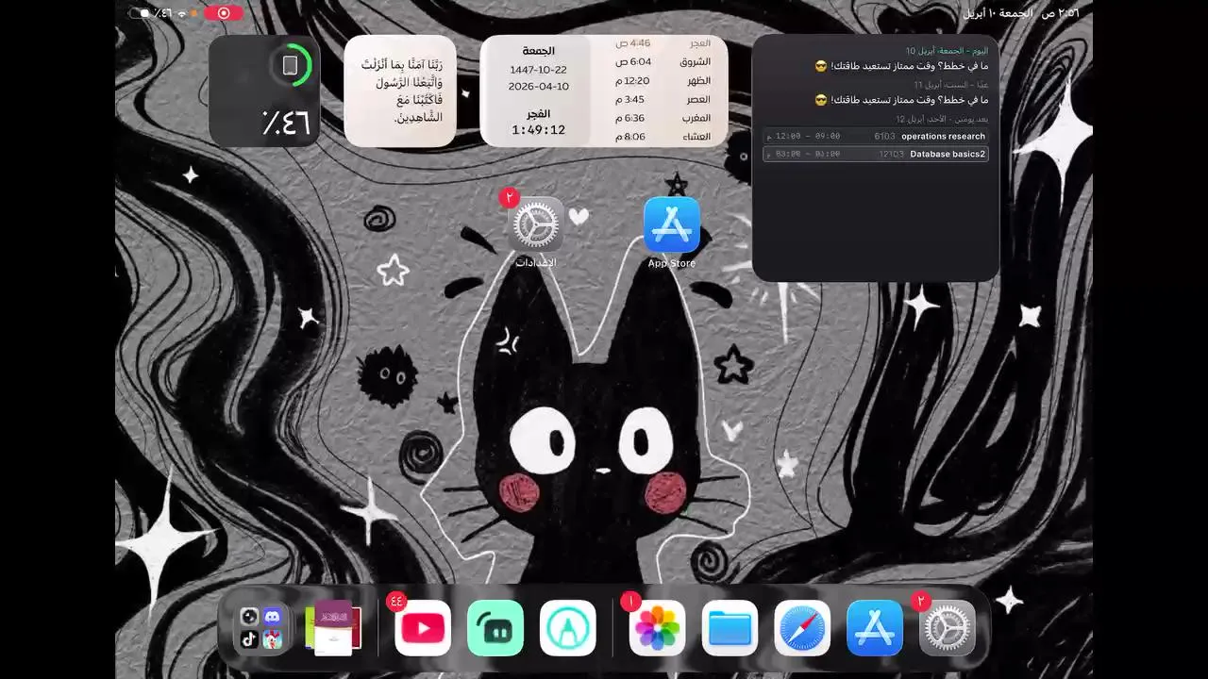
Task: Launch YouTube from the dock
Action: click(x=423, y=628)
